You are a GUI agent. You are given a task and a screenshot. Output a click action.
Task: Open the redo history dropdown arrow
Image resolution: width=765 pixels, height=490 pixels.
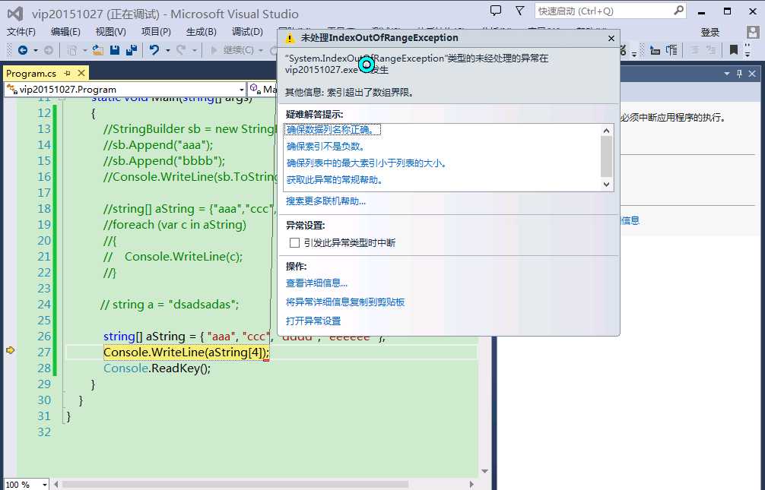point(194,50)
